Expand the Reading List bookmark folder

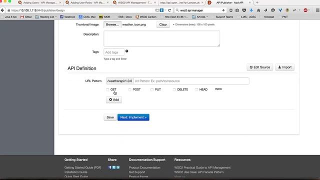(46, 16)
